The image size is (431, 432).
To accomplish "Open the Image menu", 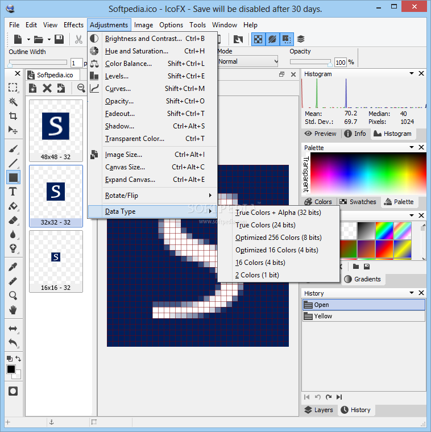I will pyautogui.click(x=144, y=25).
